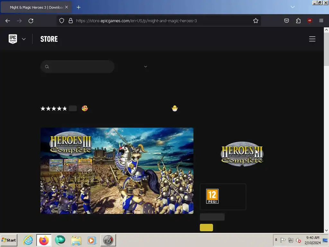Viewport: 329px width, 247px height.
Task: Click the Epic Games logo
Action: pos(13,39)
